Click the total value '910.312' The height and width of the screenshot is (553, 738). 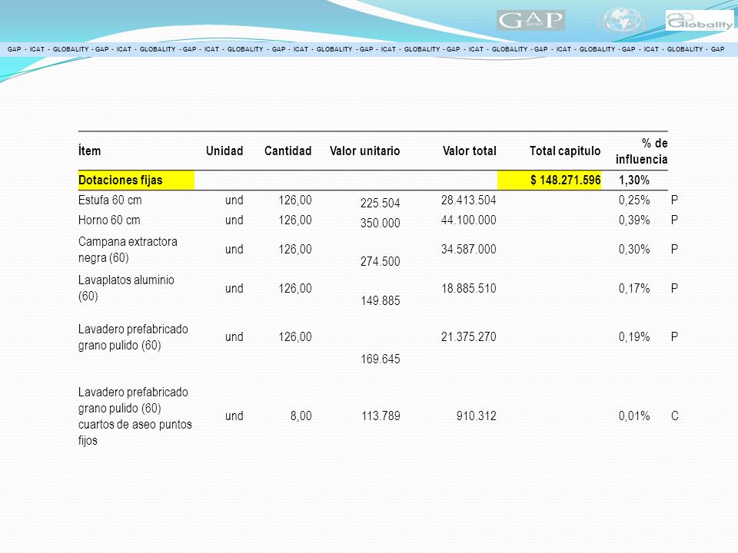pyautogui.click(x=477, y=416)
